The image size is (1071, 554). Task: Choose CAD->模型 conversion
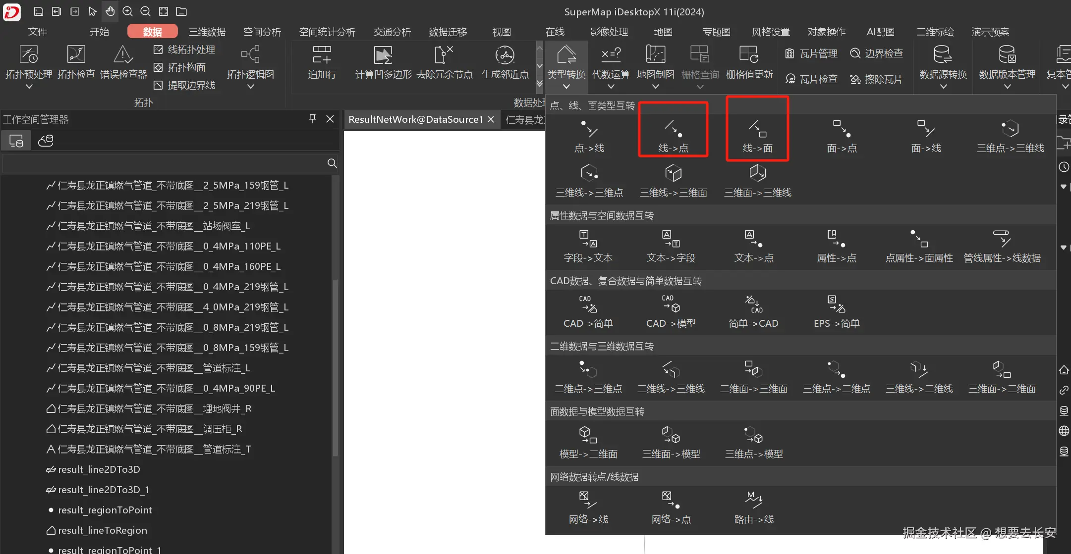coord(671,311)
